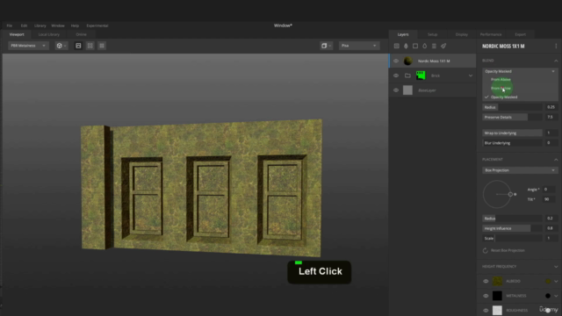Open the PBR Metalness dropdown
Image resolution: width=562 pixels, height=316 pixels.
(28, 46)
